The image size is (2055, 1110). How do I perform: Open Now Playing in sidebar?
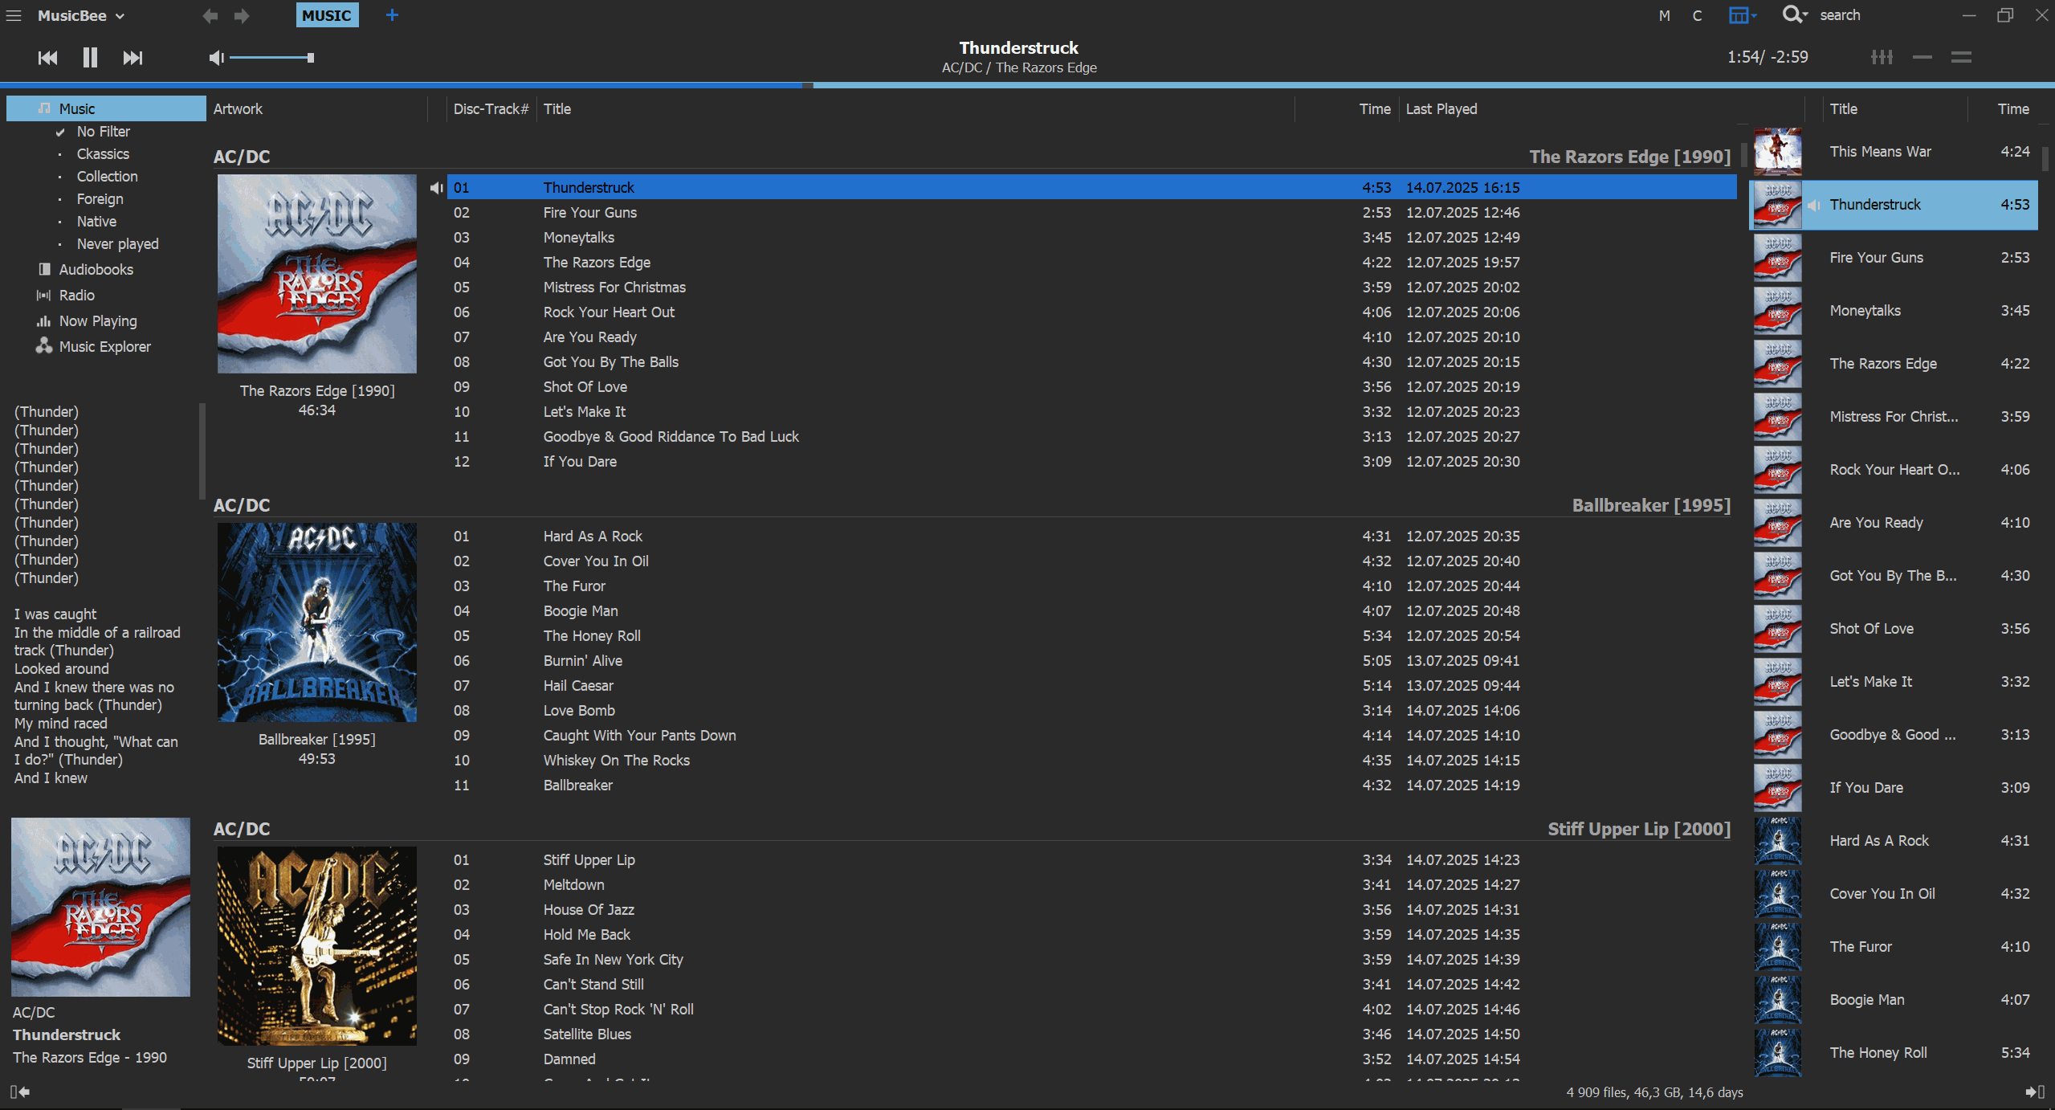(97, 320)
